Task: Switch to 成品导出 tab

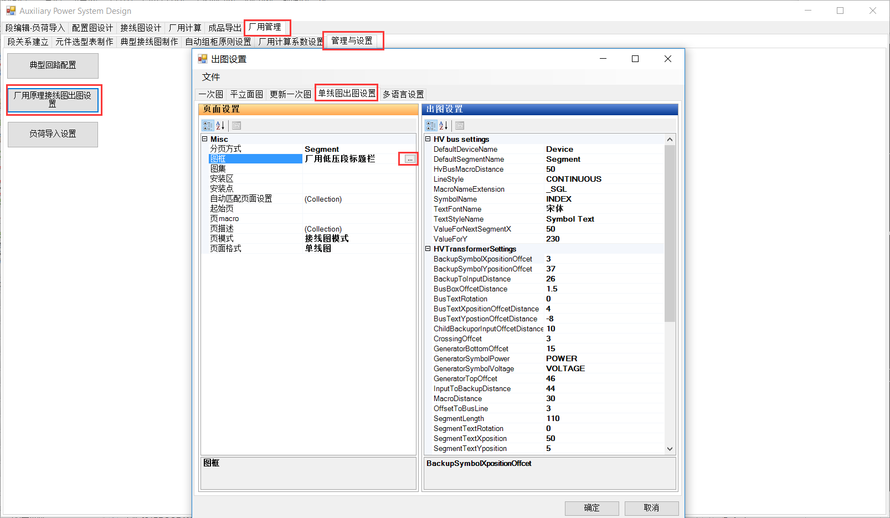Action: (225, 28)
